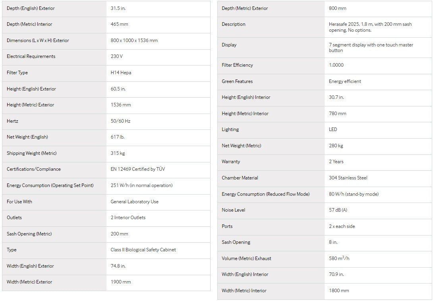Click the "Green Features" row label

(237, 81)
